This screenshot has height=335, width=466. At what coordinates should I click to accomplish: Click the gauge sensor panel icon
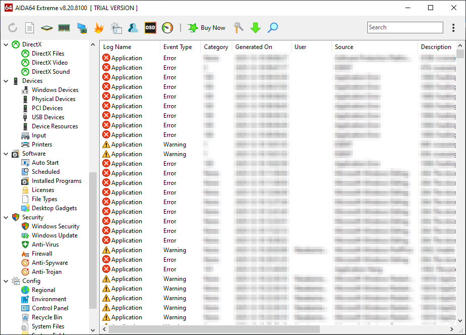pos(167,28)
